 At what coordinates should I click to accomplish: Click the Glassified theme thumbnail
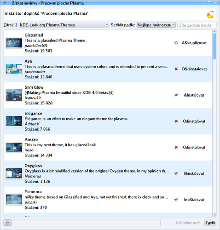pos(14,43)
